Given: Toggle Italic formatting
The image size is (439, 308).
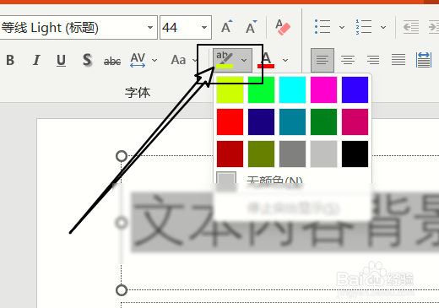Looking at the screenshot, I should [x=36, y=60].
